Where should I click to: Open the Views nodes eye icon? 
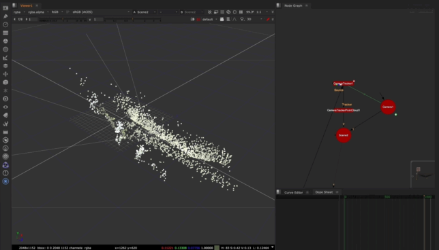tap(5, 107)
